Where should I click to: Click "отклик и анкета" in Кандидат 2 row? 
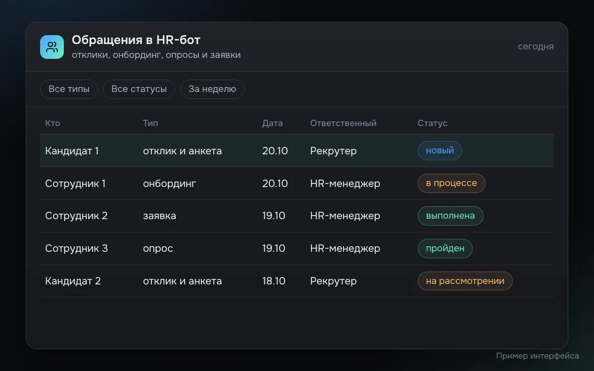pos(182,281)
